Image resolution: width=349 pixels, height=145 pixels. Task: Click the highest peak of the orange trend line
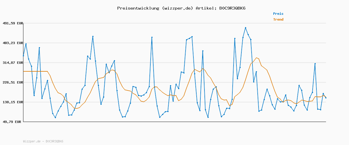click(256, 58)
